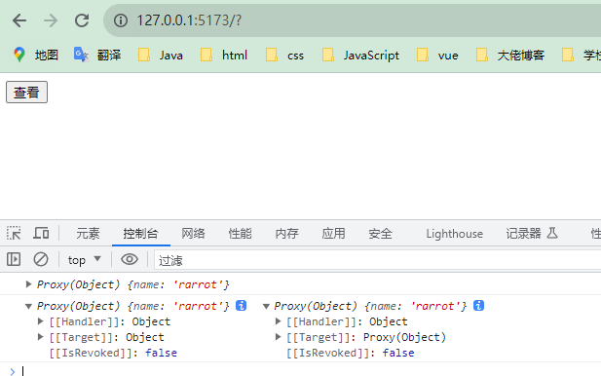Image resolution: width=601 pixels, height=376 pixels.
Task: Switch to the 记录器 tab
Action: [531, 234]
